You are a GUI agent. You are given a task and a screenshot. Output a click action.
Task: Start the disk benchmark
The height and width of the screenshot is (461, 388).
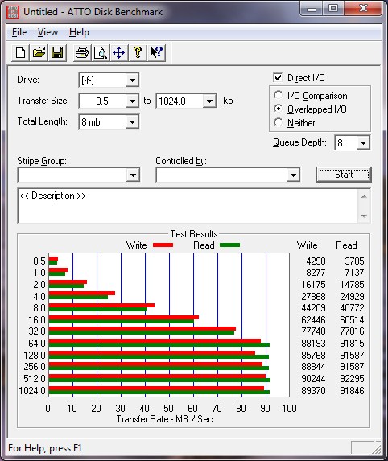[344, 175]
